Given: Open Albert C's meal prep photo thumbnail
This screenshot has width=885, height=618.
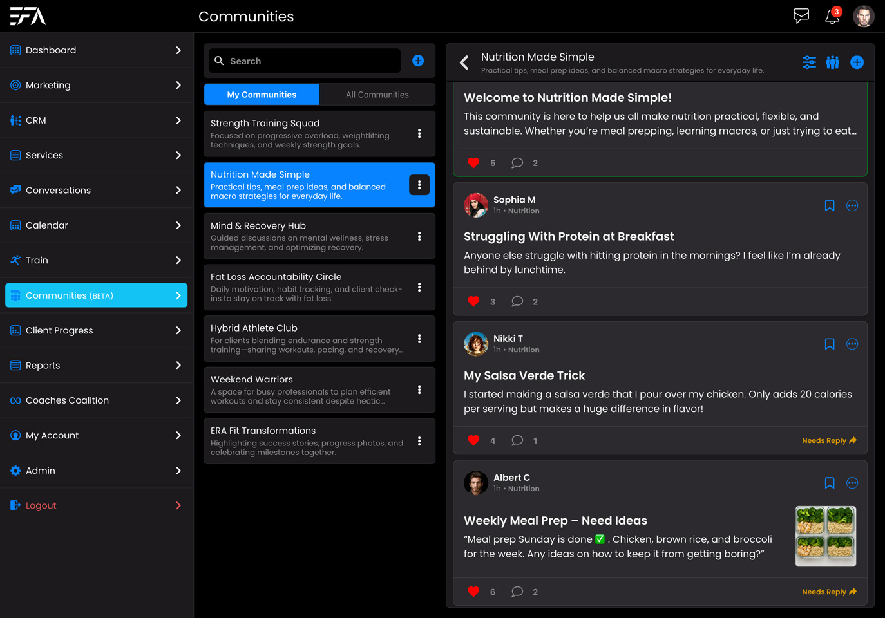Looking at the screenshot, I should tap(825, 536).
